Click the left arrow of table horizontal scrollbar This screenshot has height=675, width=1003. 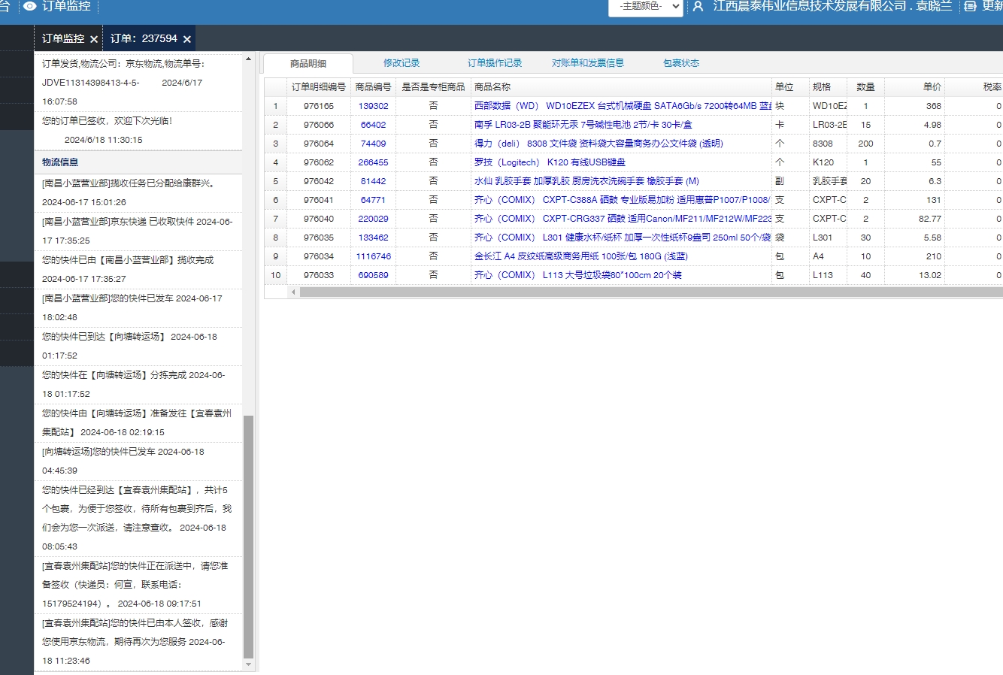pos(293,292)
